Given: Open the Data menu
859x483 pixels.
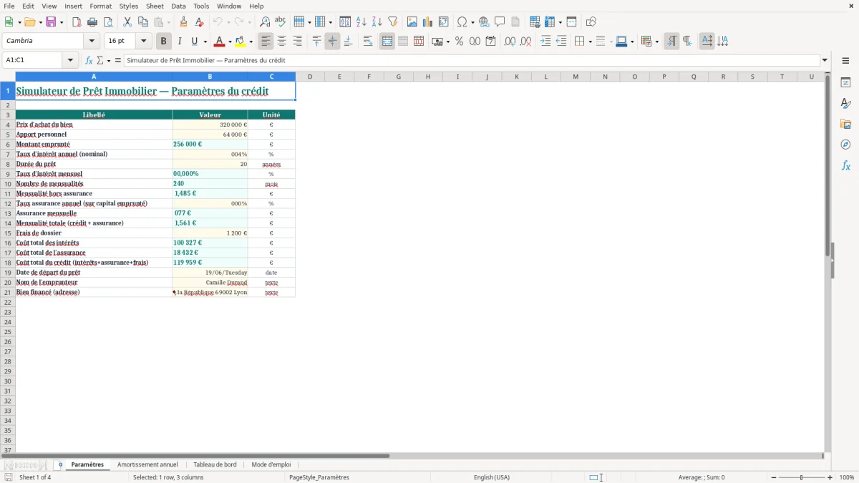Looking at the screenshot, I should click(178, 6).
